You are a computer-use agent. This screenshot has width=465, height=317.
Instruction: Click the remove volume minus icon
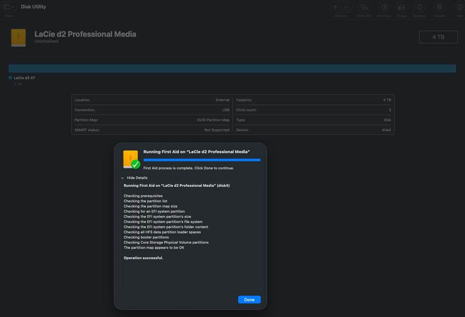tap(347, 7)
